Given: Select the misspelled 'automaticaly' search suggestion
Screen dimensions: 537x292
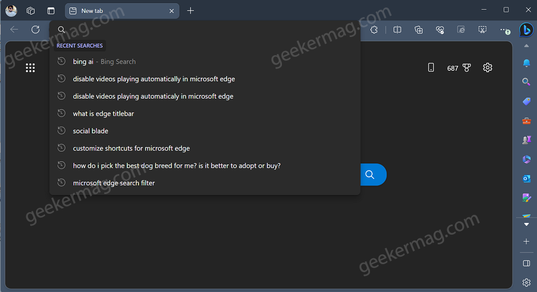Looking at the screenshot, I should click(205, 96).
